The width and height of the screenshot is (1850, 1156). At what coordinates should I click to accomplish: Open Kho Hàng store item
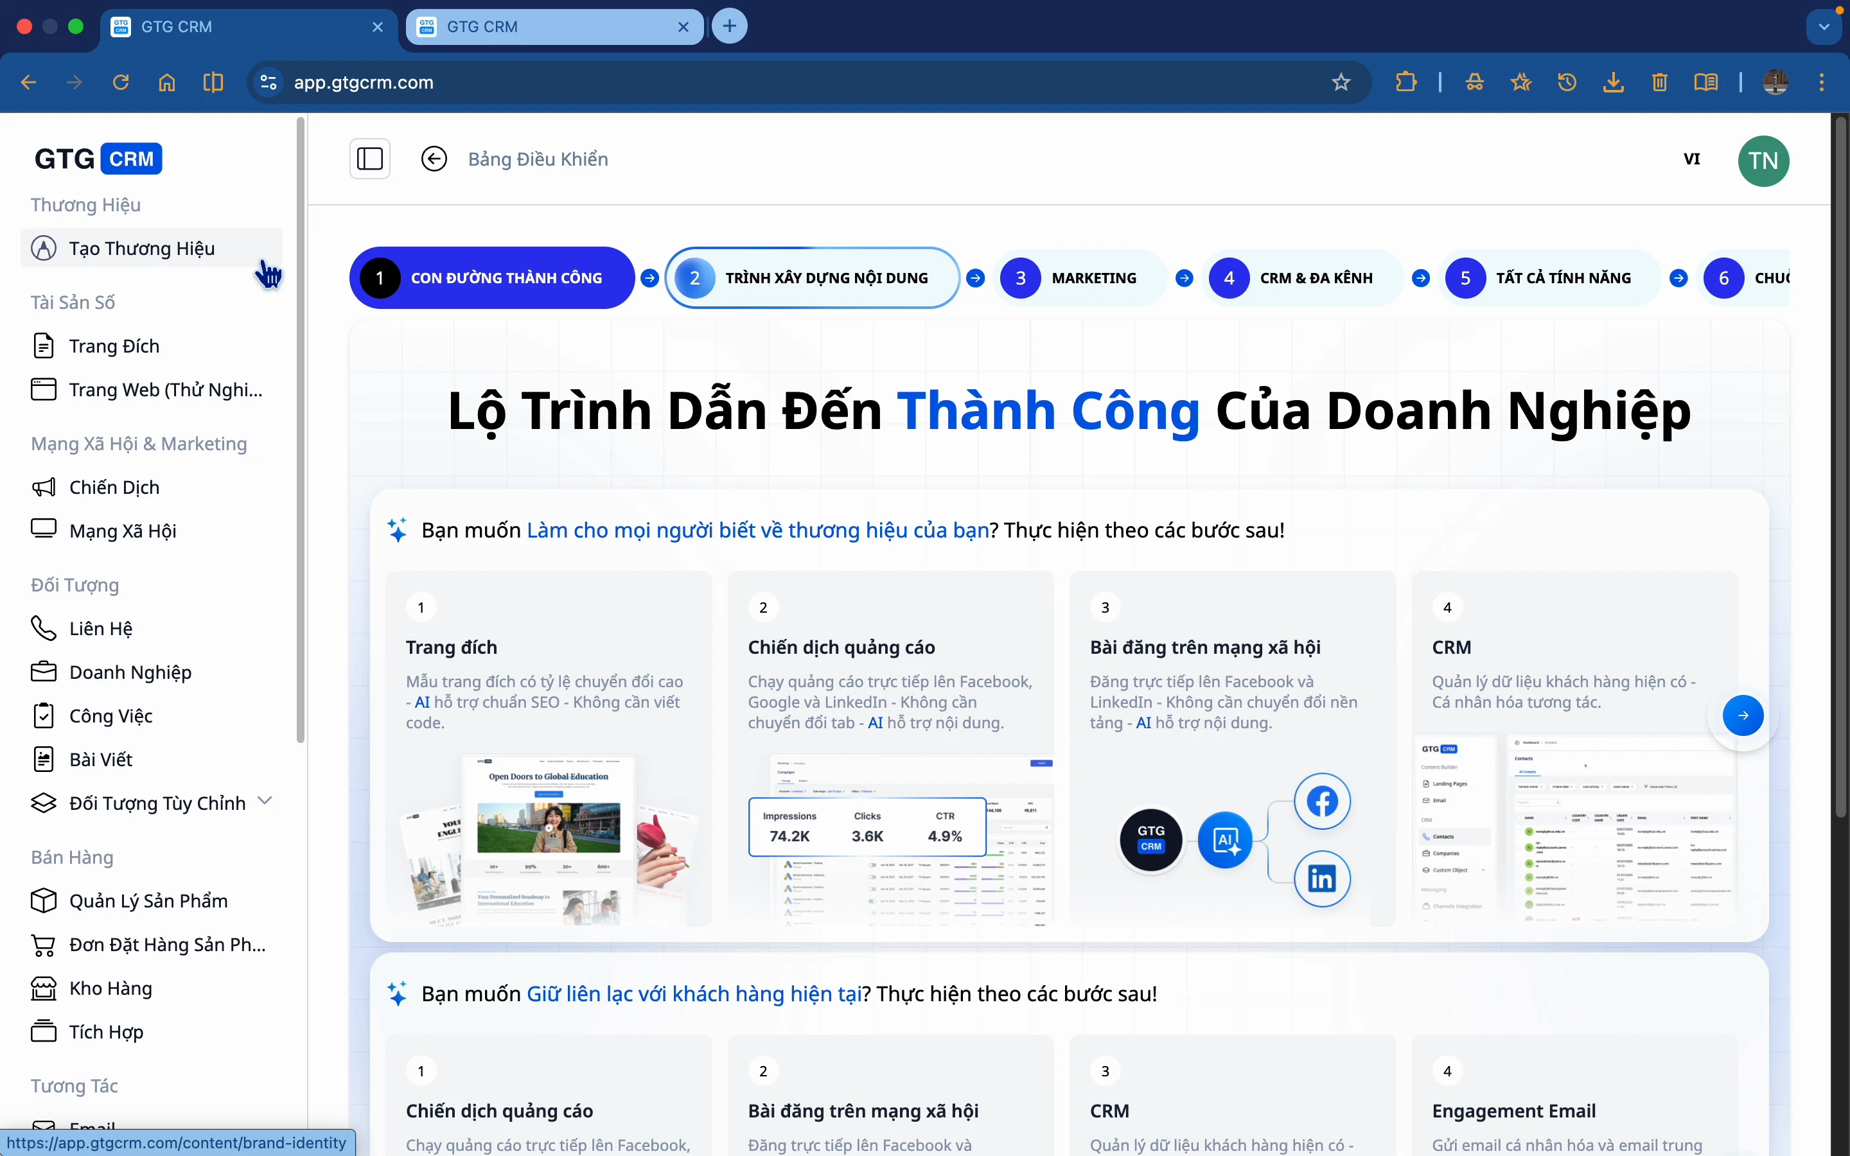click(111, 988)
